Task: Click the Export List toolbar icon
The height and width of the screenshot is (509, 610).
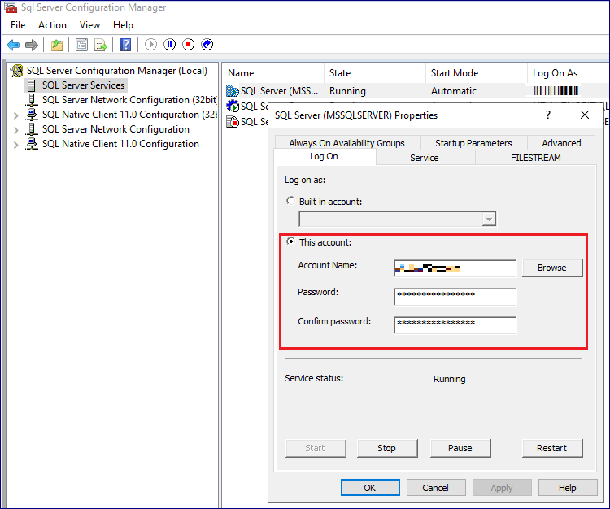Action: [x=101, y=45]
